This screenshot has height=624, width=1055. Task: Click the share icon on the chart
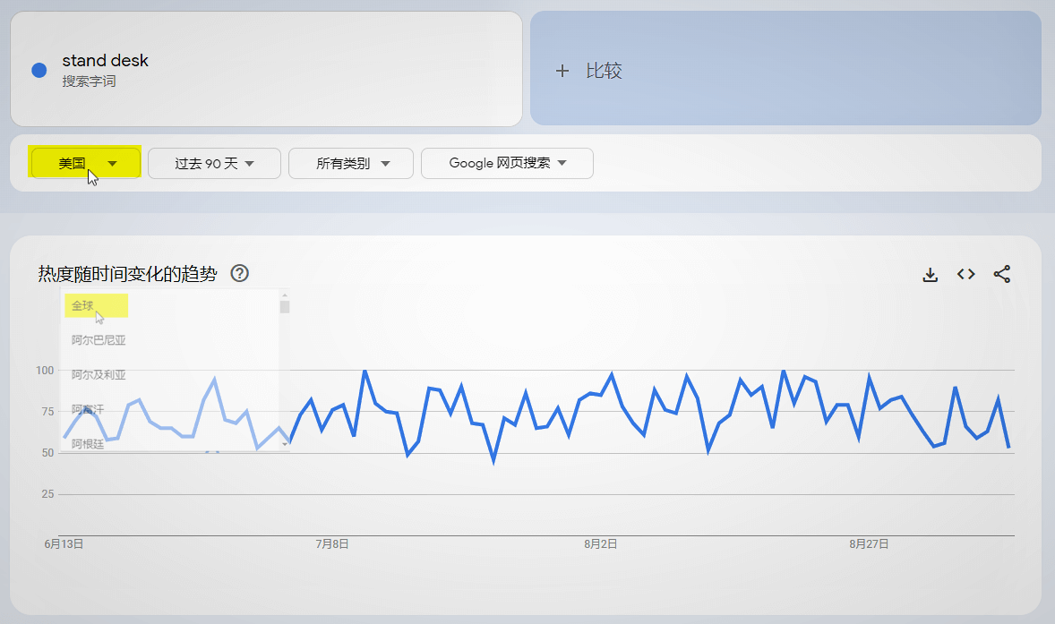click(x=1002, y=274)
